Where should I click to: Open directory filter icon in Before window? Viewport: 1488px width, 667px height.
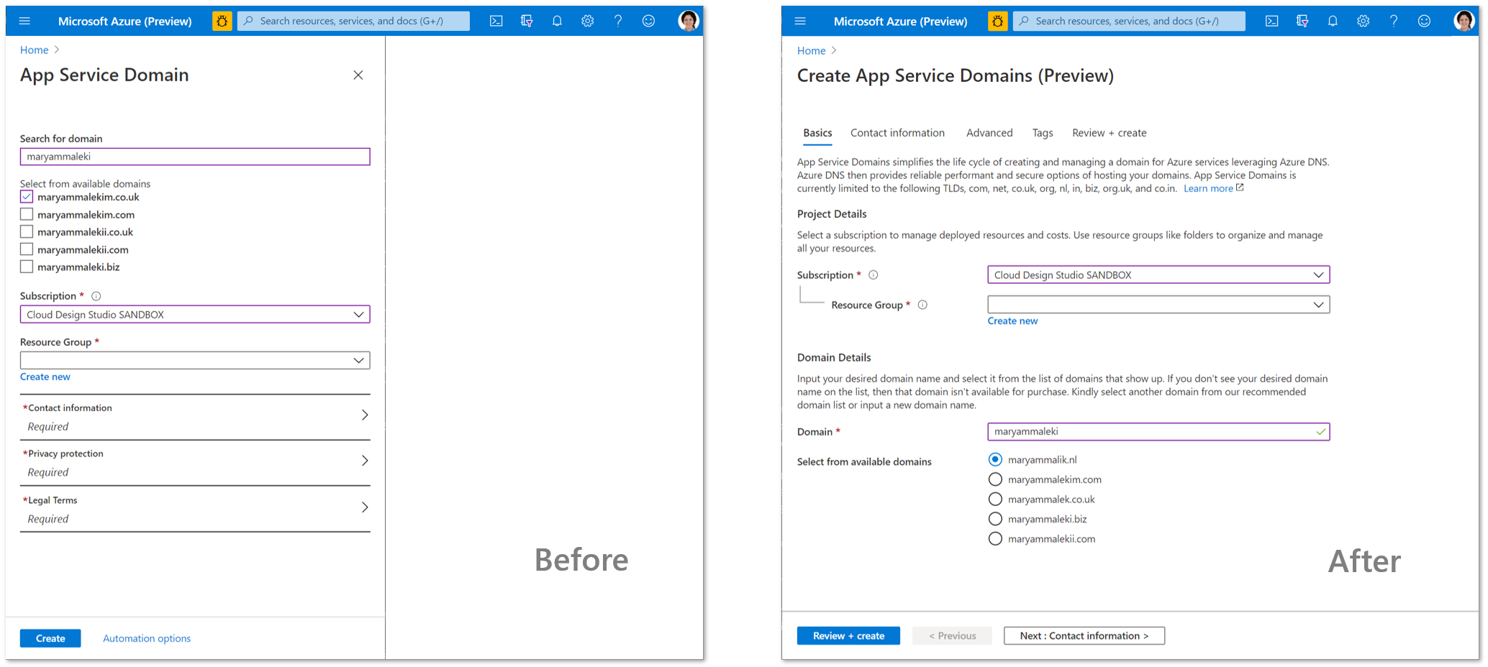pos(527,21)
